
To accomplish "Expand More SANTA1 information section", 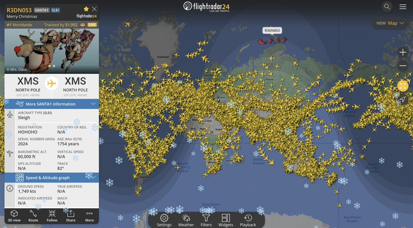I will click(x=52, y=104).
